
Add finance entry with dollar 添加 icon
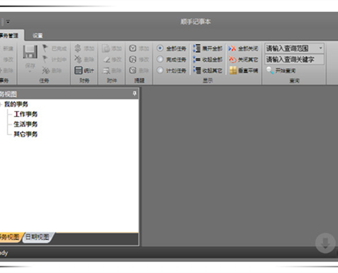tap(78, 48)
